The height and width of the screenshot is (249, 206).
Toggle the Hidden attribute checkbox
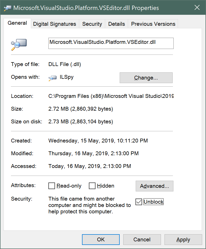[x=92, y=186]
